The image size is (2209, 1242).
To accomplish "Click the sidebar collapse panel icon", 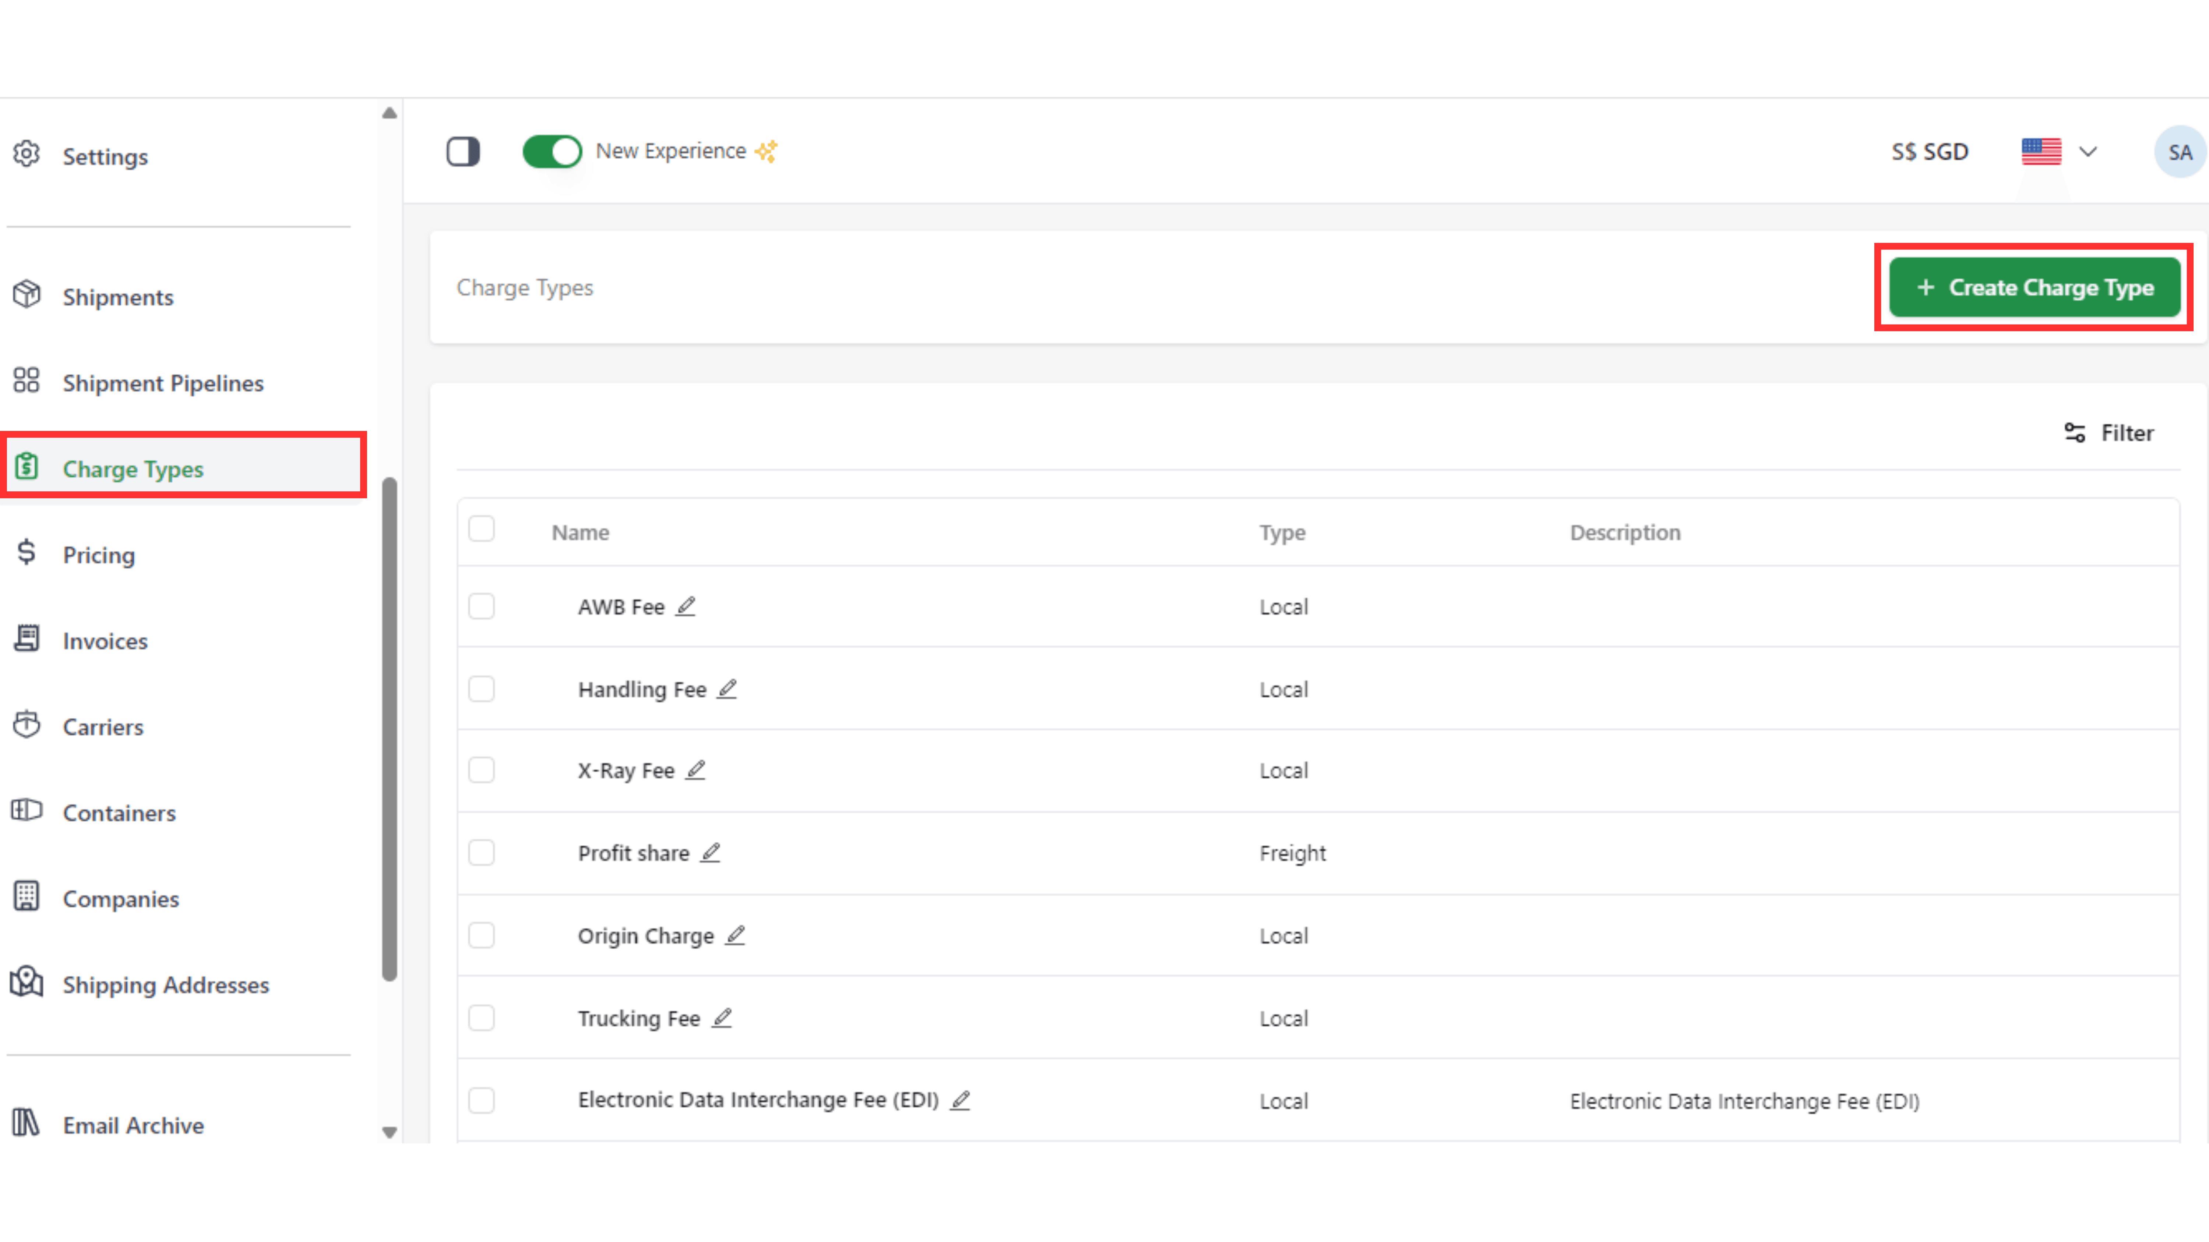I will pyautogui.click(x=463, y=152).
